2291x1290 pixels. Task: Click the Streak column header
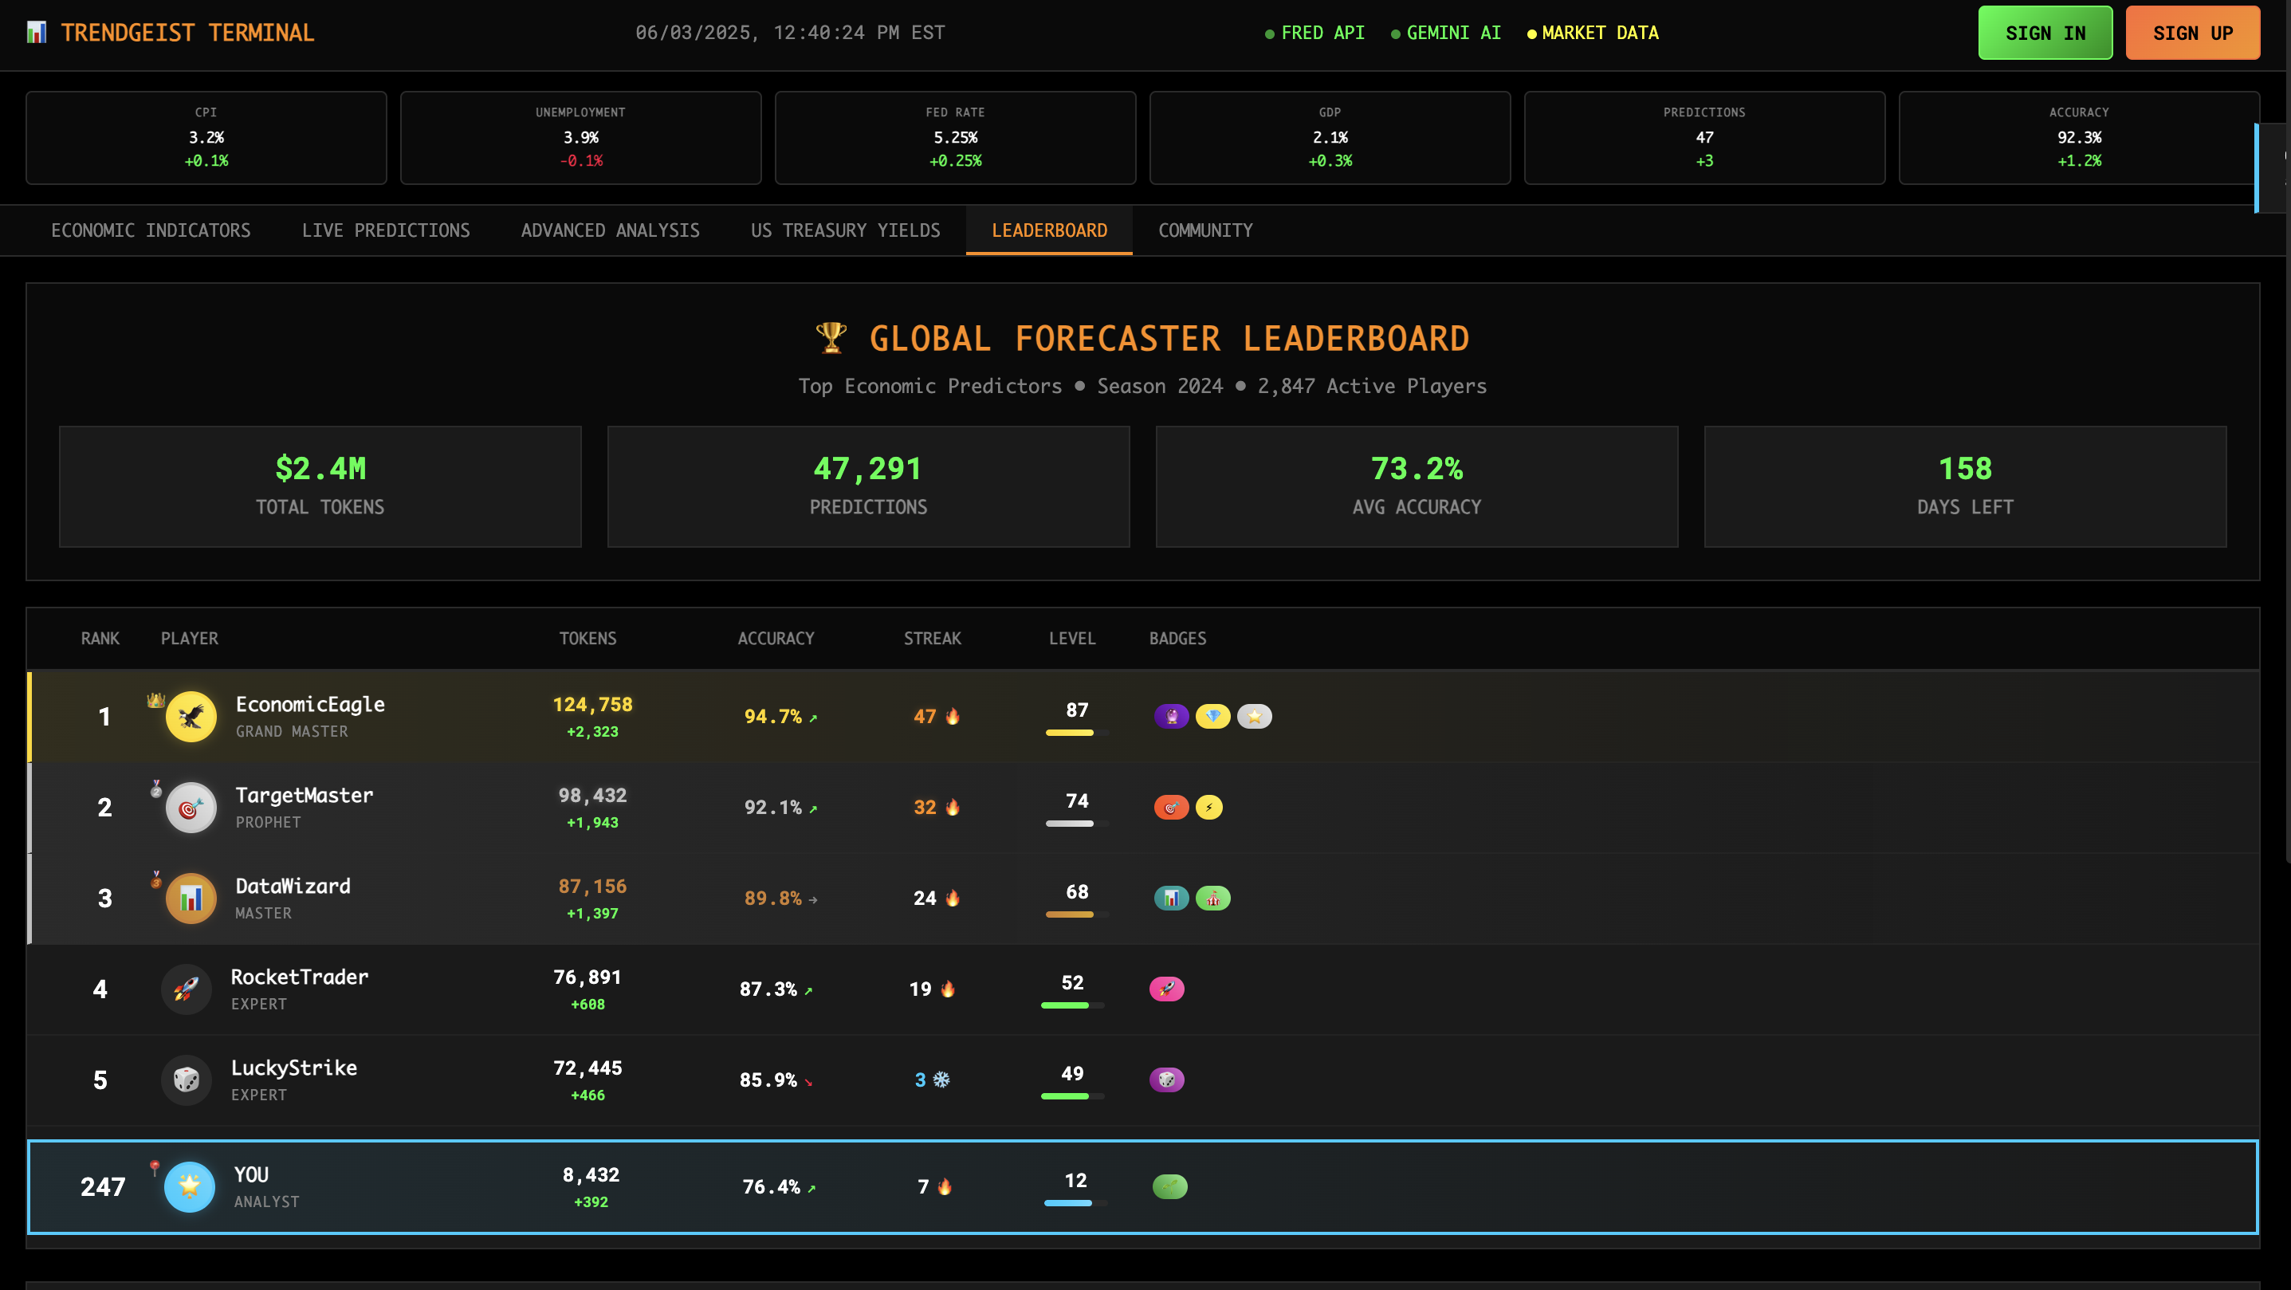tap(932, 639)
